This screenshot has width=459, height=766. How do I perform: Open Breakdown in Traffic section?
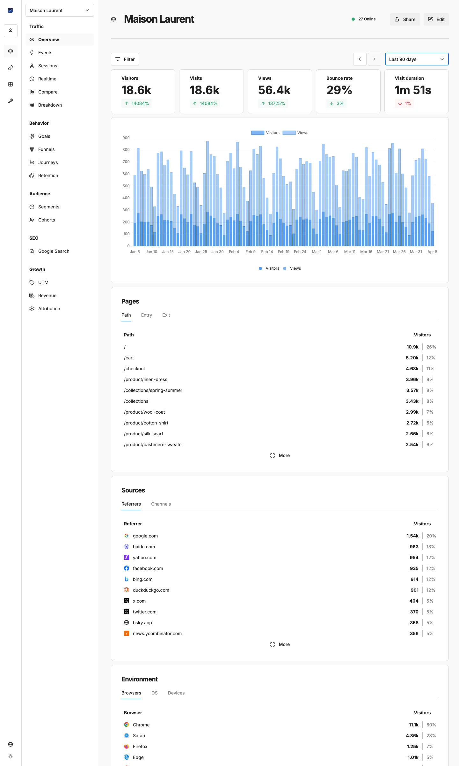(x=60, y=105)
